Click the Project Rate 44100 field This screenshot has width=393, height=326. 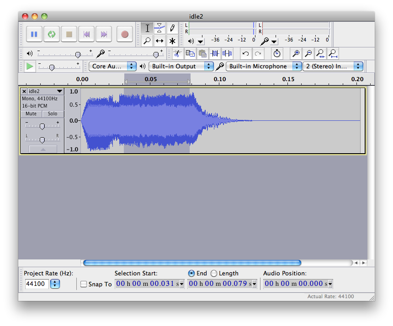(36, 284)
